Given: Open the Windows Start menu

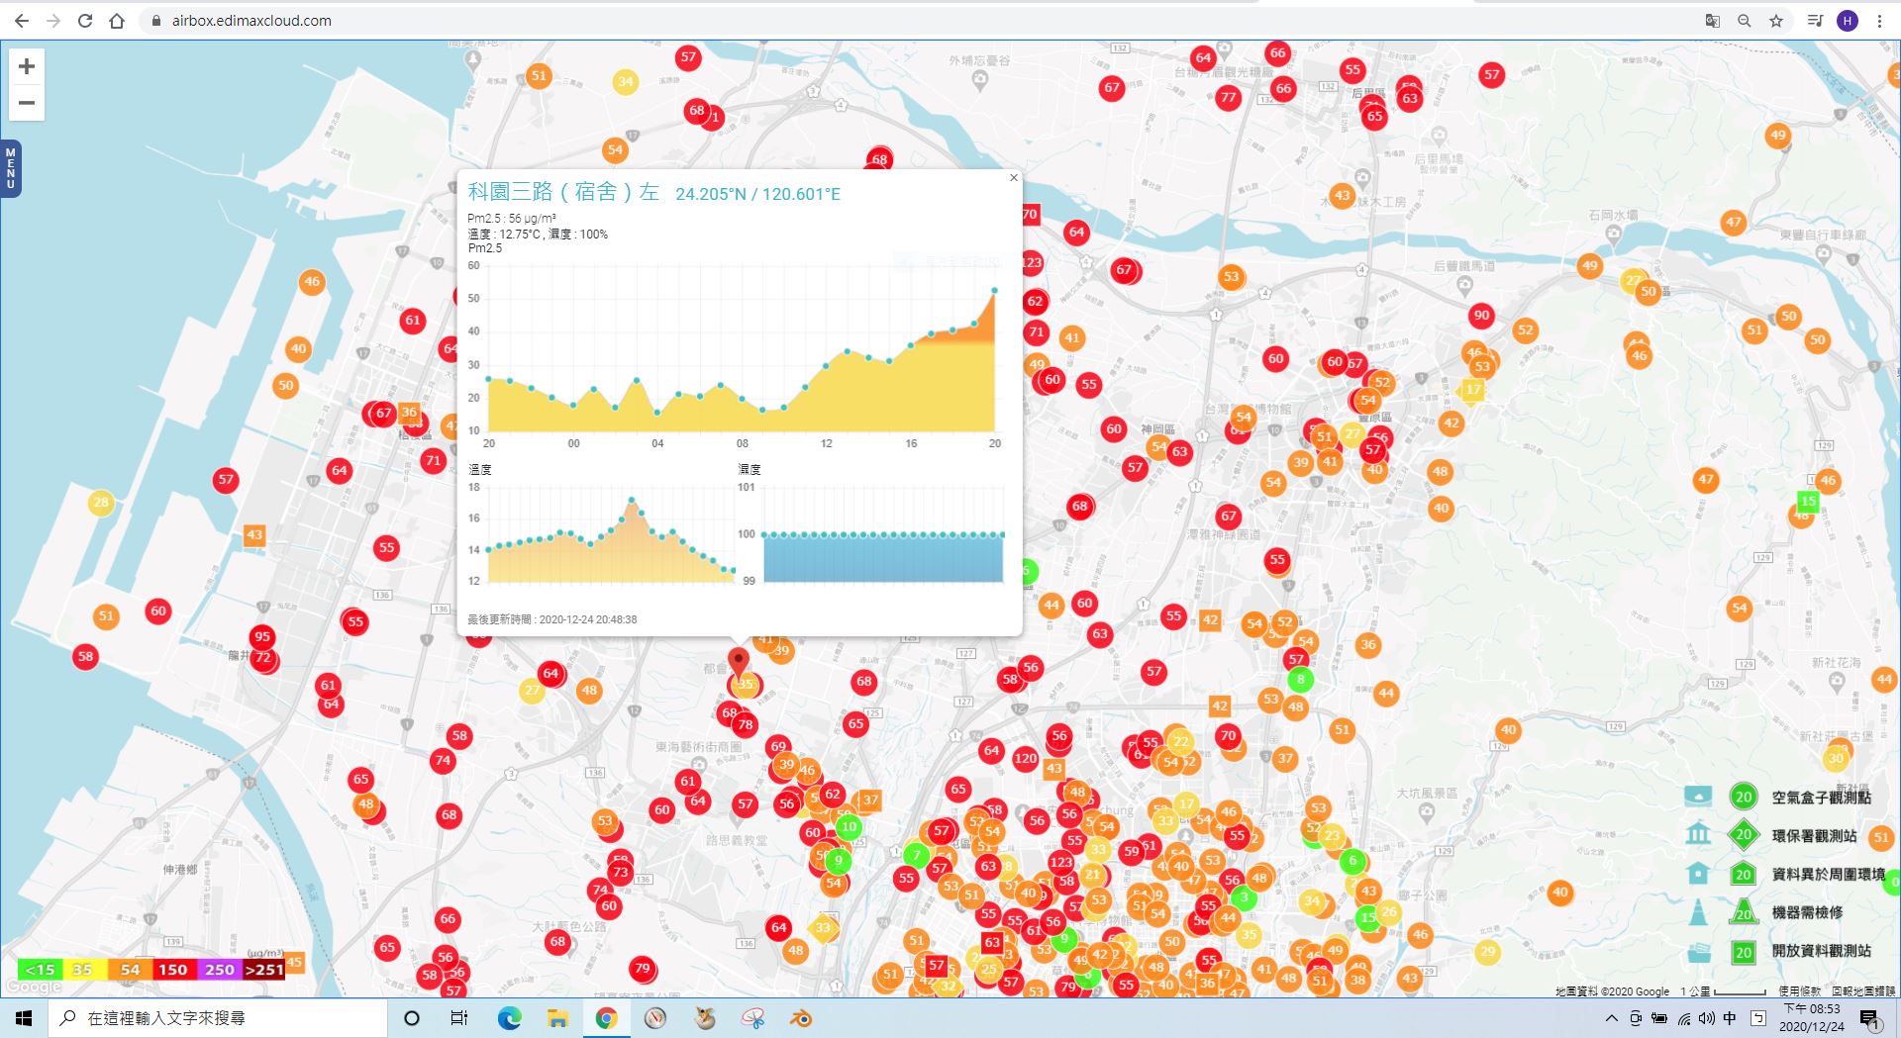Looking at the screenshot, I should tap(24, 1018).
